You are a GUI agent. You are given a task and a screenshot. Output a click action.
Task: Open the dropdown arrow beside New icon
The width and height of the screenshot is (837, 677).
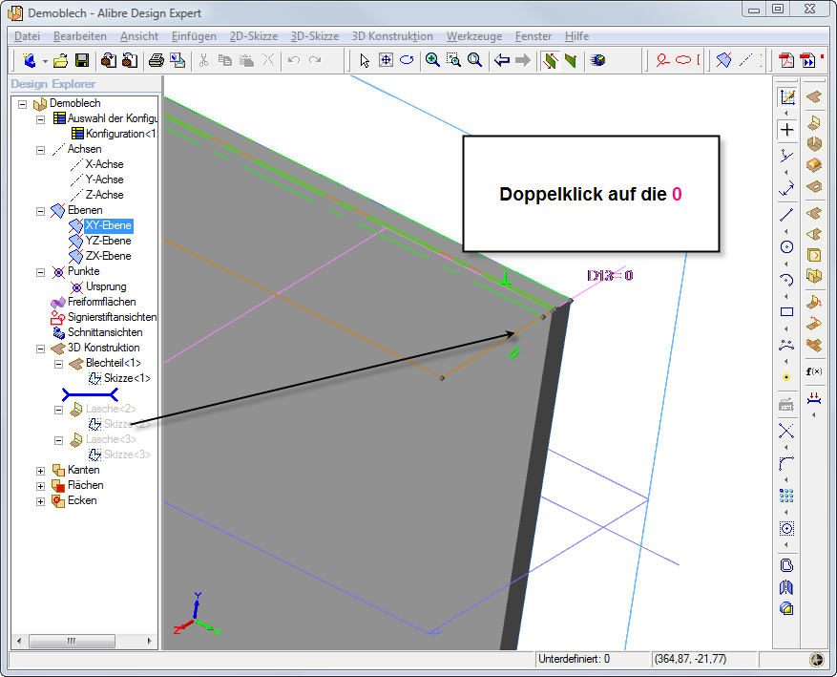pos(45,61)
